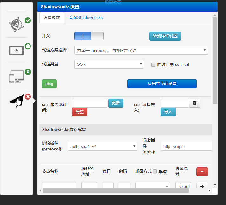Click the vertical scrollbar up arrow

click(x=215, y=15)
